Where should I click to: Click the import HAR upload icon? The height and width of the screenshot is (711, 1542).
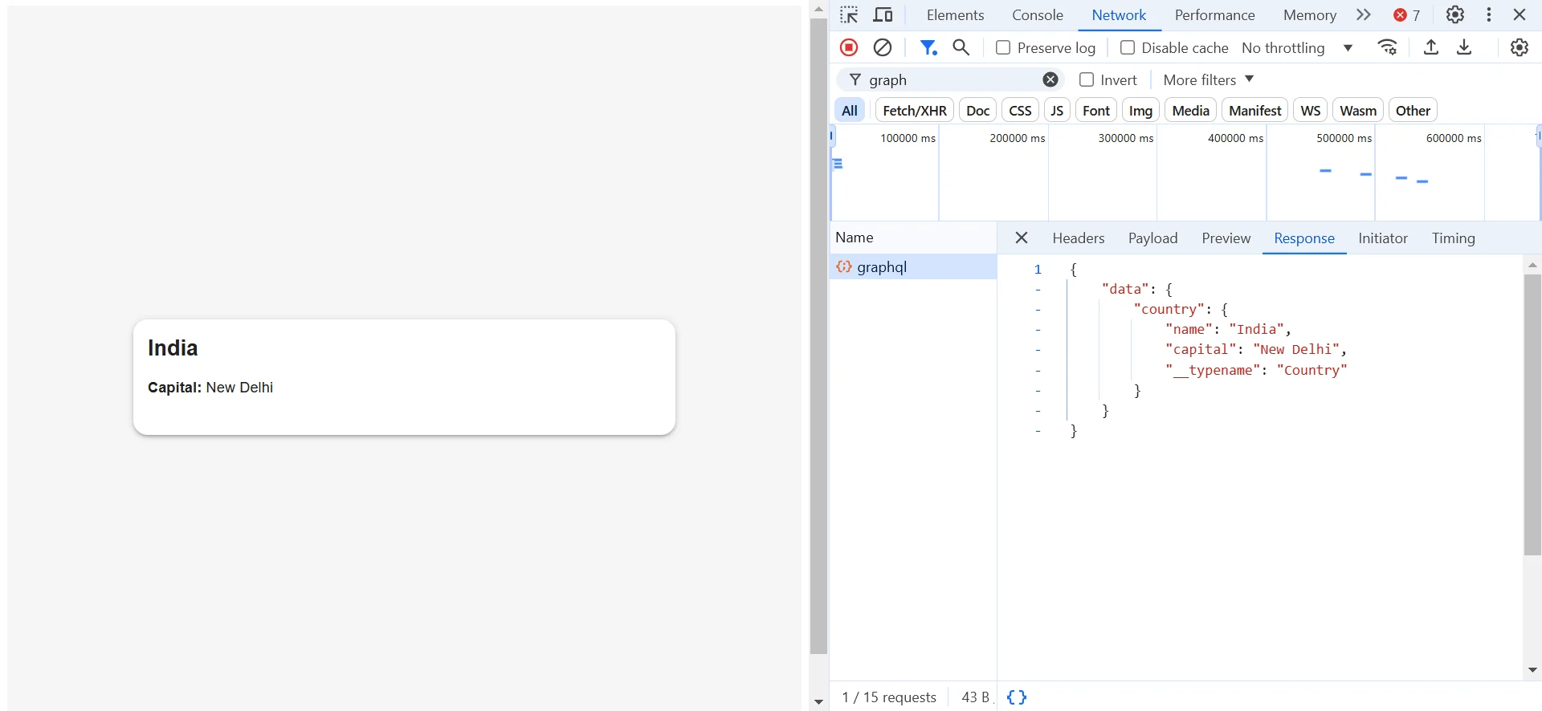tap(1431, 47)
